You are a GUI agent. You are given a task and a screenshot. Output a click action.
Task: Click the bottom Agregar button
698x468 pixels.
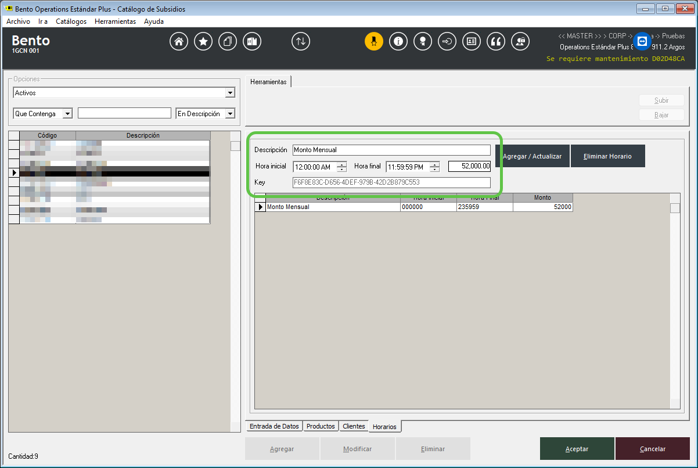pyautogui.click(x=282, y=449)
